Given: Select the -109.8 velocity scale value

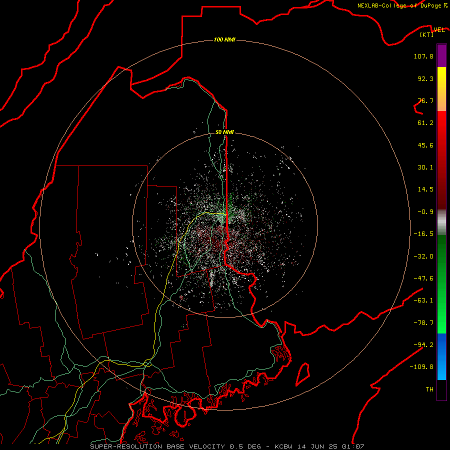Looking at the screenshot, I should tap(421, 367).
